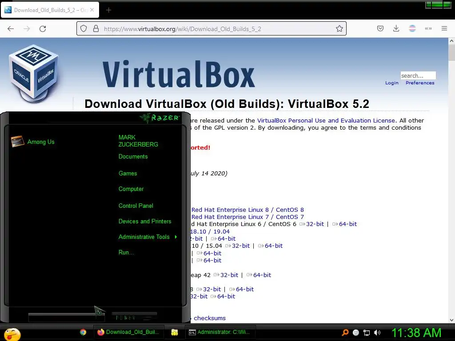
Task: Open the network tray icon
Action: click(367, 333)
